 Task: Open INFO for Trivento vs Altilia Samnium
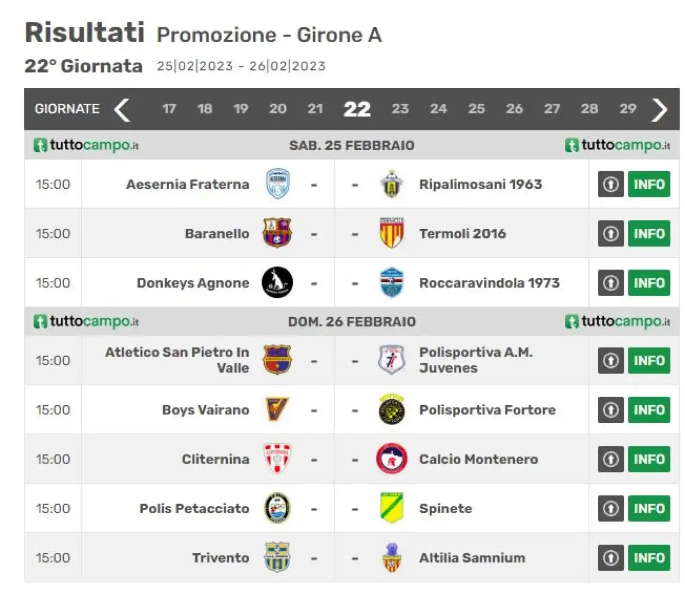click(x=649, y=558)
